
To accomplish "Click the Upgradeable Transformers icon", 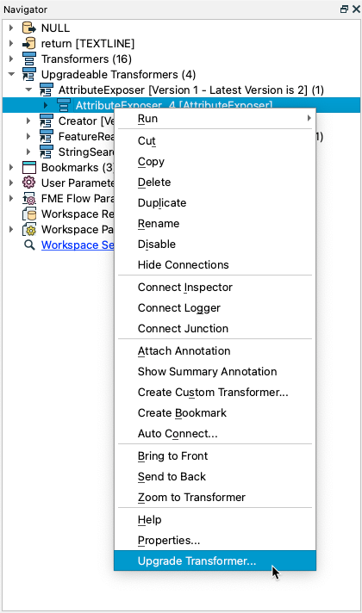I will pos(29,74).
